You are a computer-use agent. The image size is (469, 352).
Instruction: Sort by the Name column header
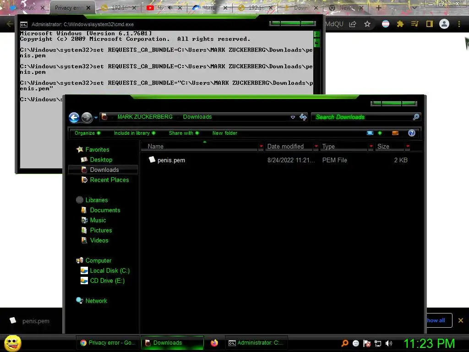[200, 146]
